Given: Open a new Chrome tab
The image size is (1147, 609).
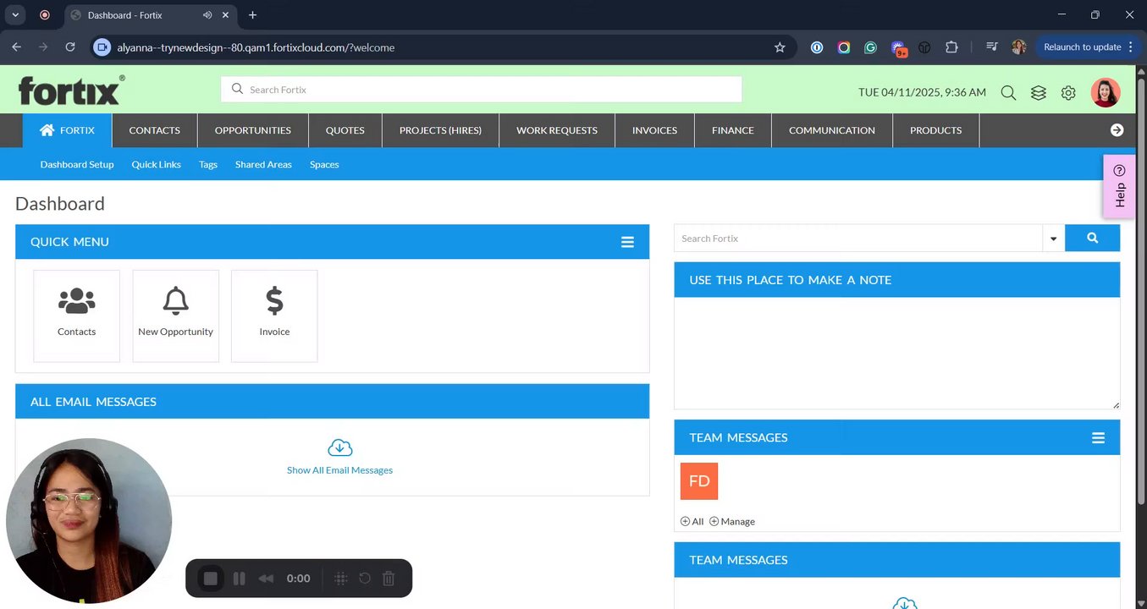Looking at the screenshot, I should [252, 15].
